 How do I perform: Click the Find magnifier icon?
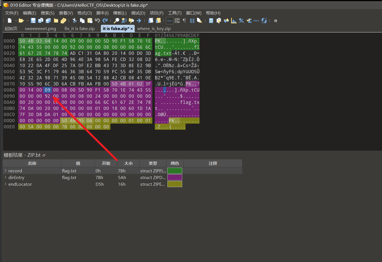pyautogui.click(x=117, y=21)
